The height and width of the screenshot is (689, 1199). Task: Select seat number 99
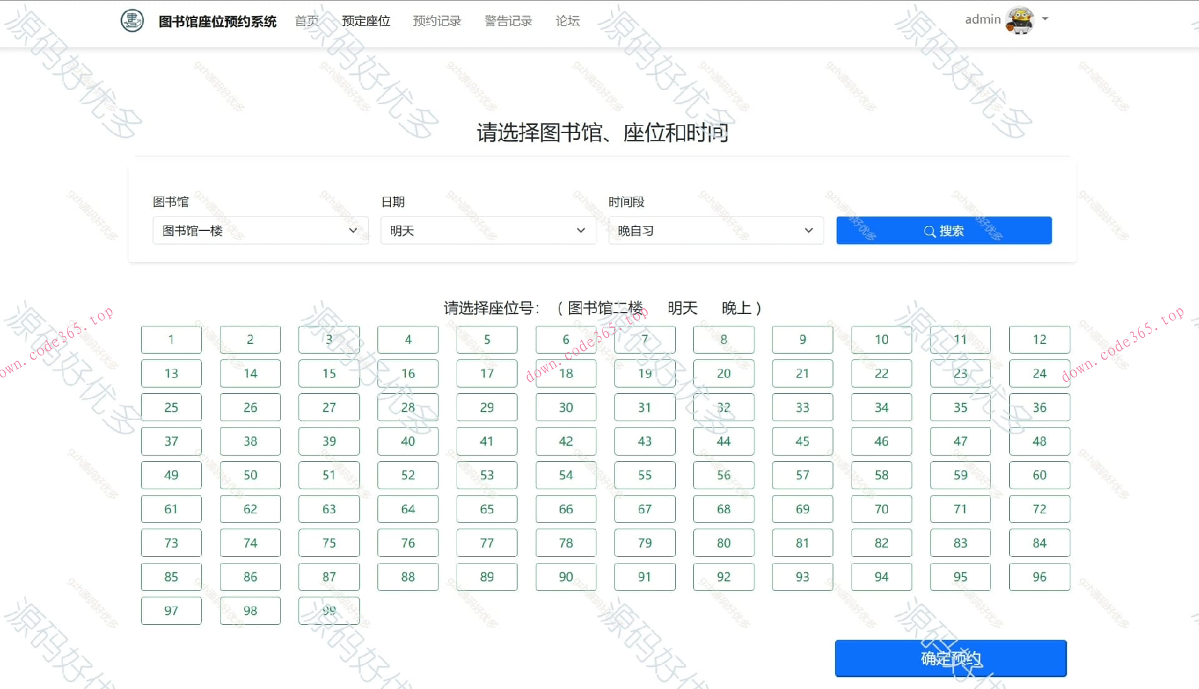[x=329, y=610]
